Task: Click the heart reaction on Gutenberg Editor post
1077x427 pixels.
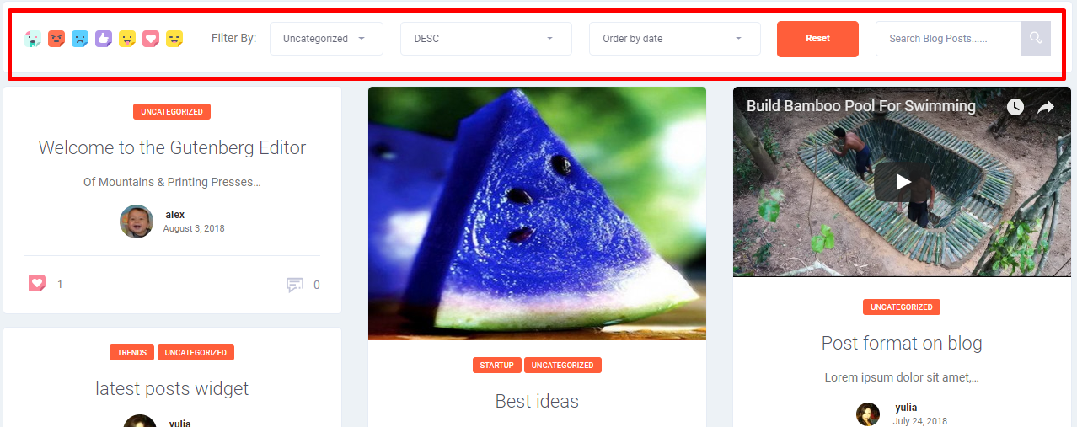Action: [37, 284]
